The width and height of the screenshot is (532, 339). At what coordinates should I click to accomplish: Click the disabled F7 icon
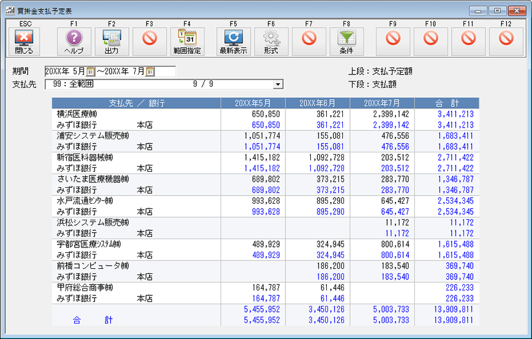click(x=309, y=41)
